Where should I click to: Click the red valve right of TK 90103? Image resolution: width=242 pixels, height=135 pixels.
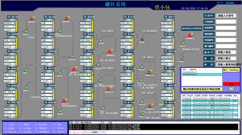point(67,19)
